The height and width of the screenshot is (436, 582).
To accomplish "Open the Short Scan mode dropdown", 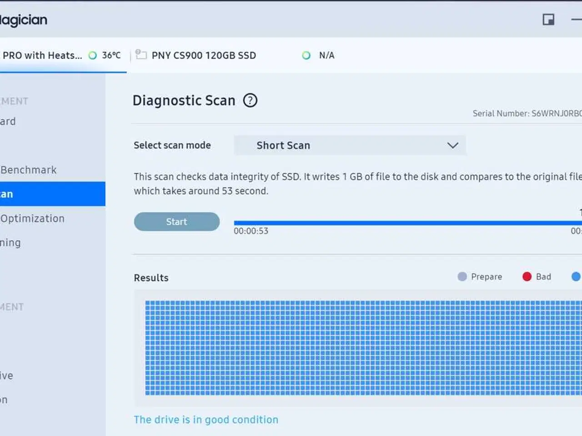I will click(349, 145).
